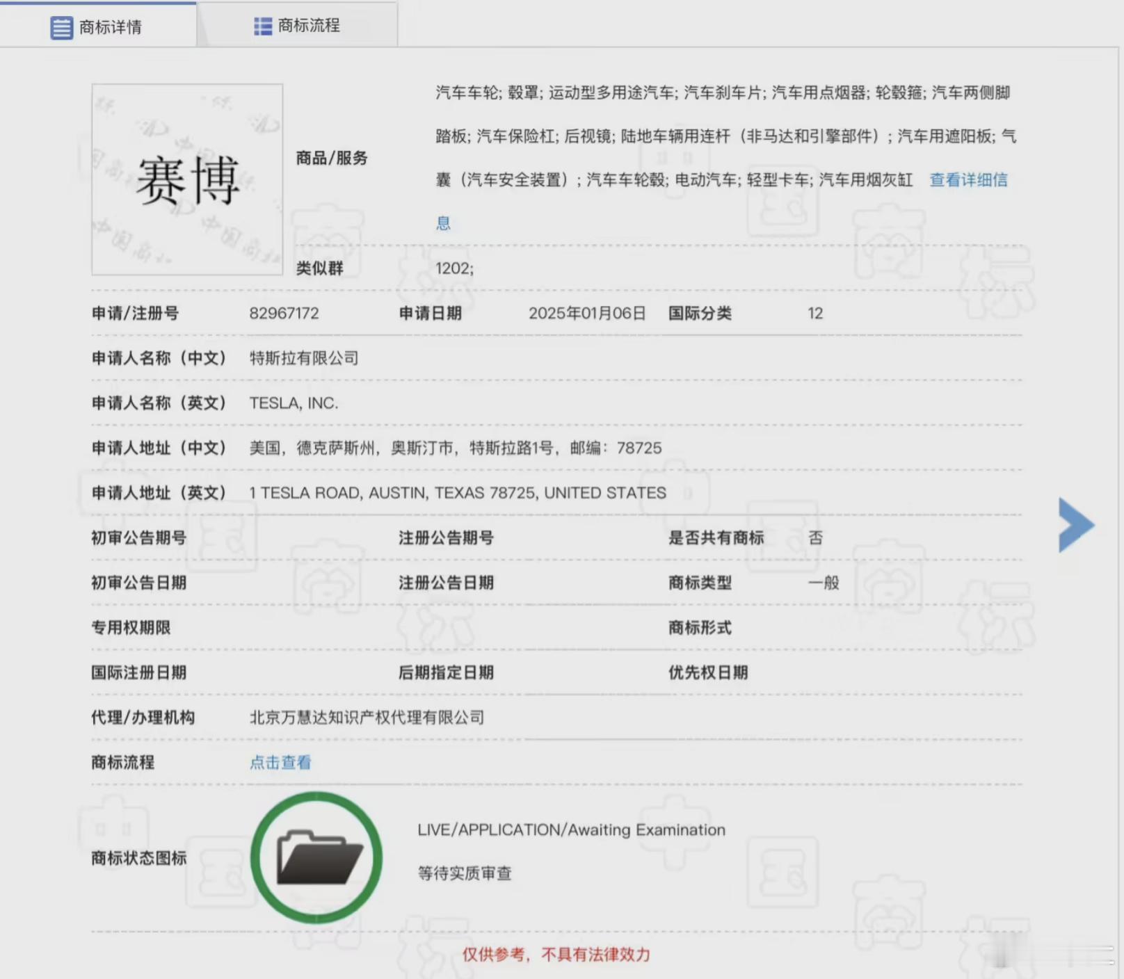Select the status LIVE/APPLICATION/Awaiting Examination
1124x979 pixels.
tap(571, 830)
